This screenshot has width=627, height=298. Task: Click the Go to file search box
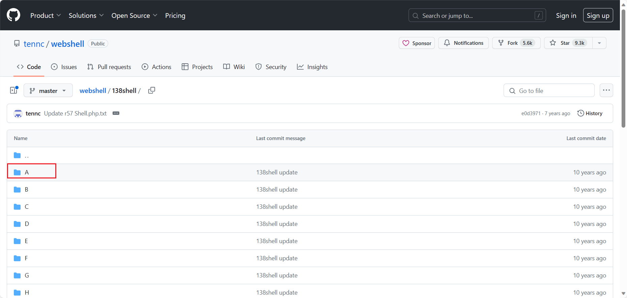coord(549,91)
